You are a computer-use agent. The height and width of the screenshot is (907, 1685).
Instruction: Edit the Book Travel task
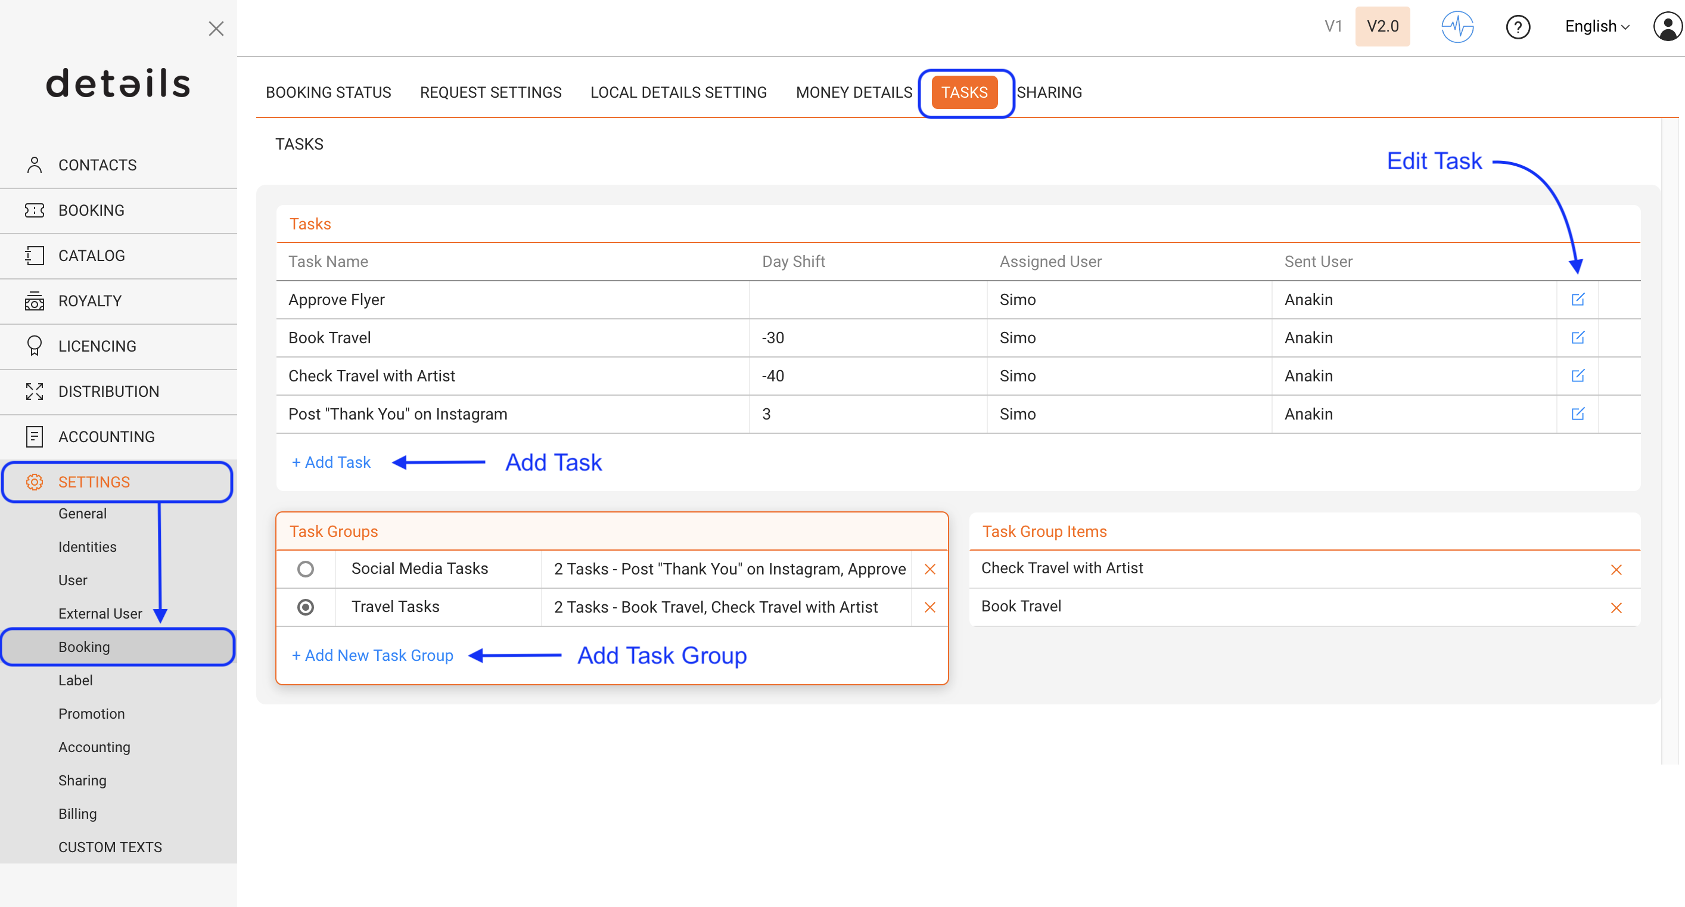[1577, 338]
